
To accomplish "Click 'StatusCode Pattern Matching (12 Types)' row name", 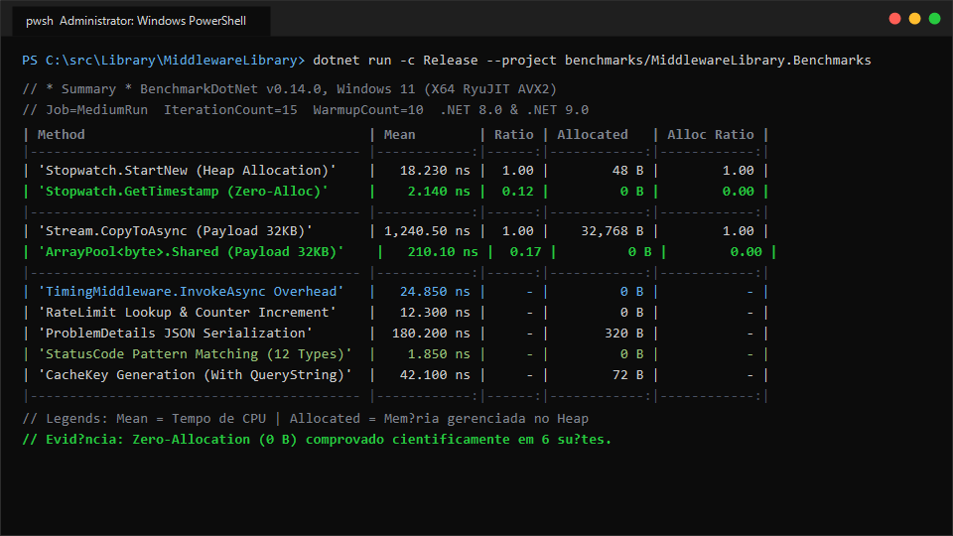I will (x=195, y=353).
